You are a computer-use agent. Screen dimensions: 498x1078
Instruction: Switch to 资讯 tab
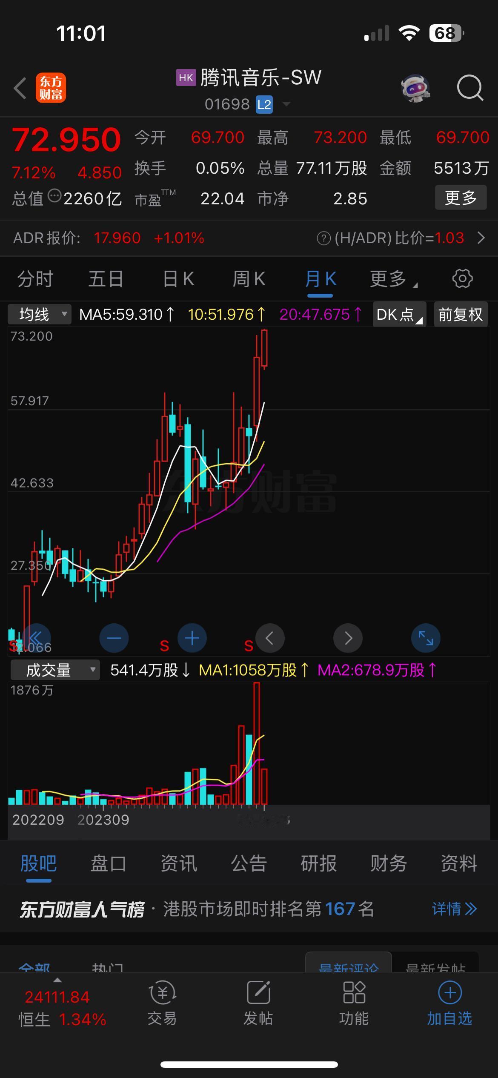[179, 863]
